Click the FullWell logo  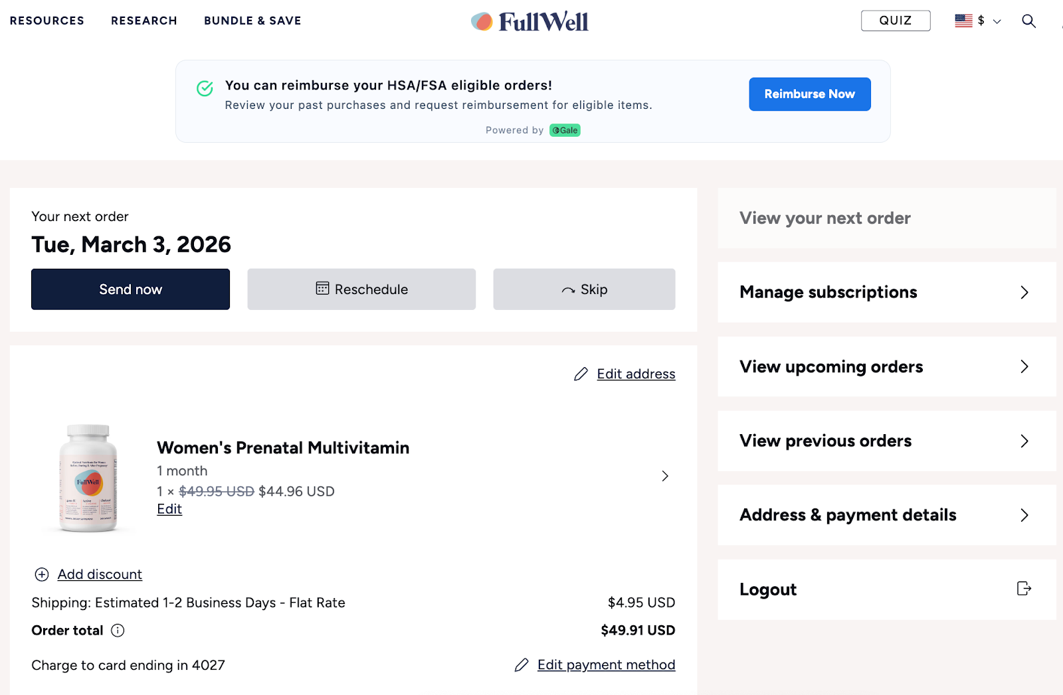pos(530,22)
